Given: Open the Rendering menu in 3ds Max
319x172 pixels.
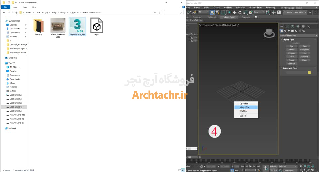Looking at the screenshot, I should [270, 8].
